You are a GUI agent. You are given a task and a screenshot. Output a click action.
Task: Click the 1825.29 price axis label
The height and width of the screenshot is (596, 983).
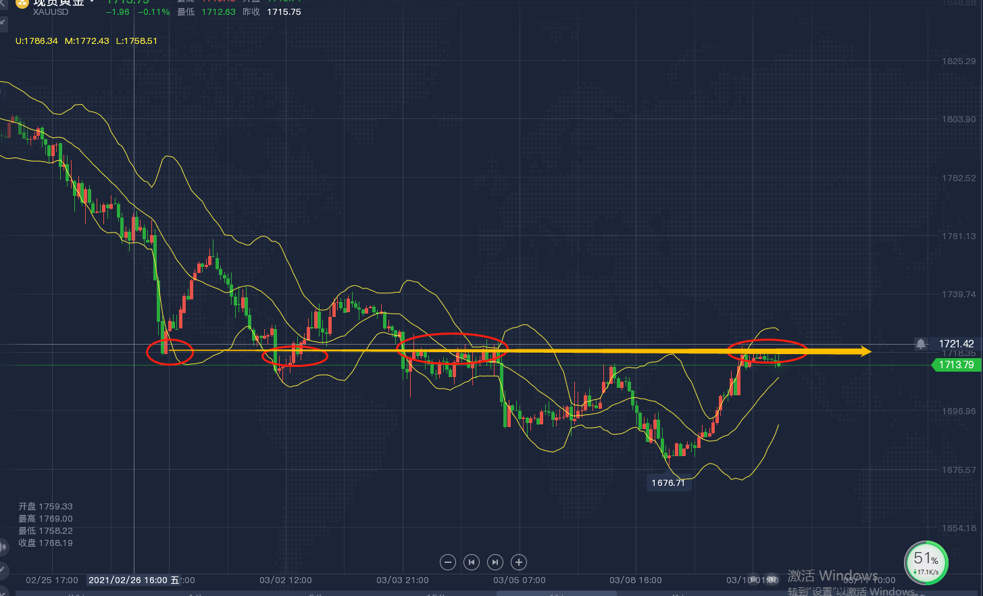pos(959,61)
